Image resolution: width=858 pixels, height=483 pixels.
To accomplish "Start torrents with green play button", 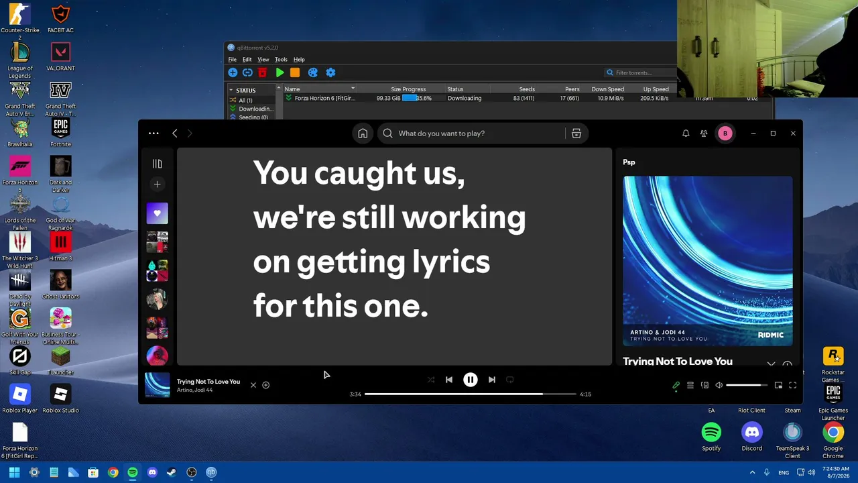I will click(x=280, y=72).
